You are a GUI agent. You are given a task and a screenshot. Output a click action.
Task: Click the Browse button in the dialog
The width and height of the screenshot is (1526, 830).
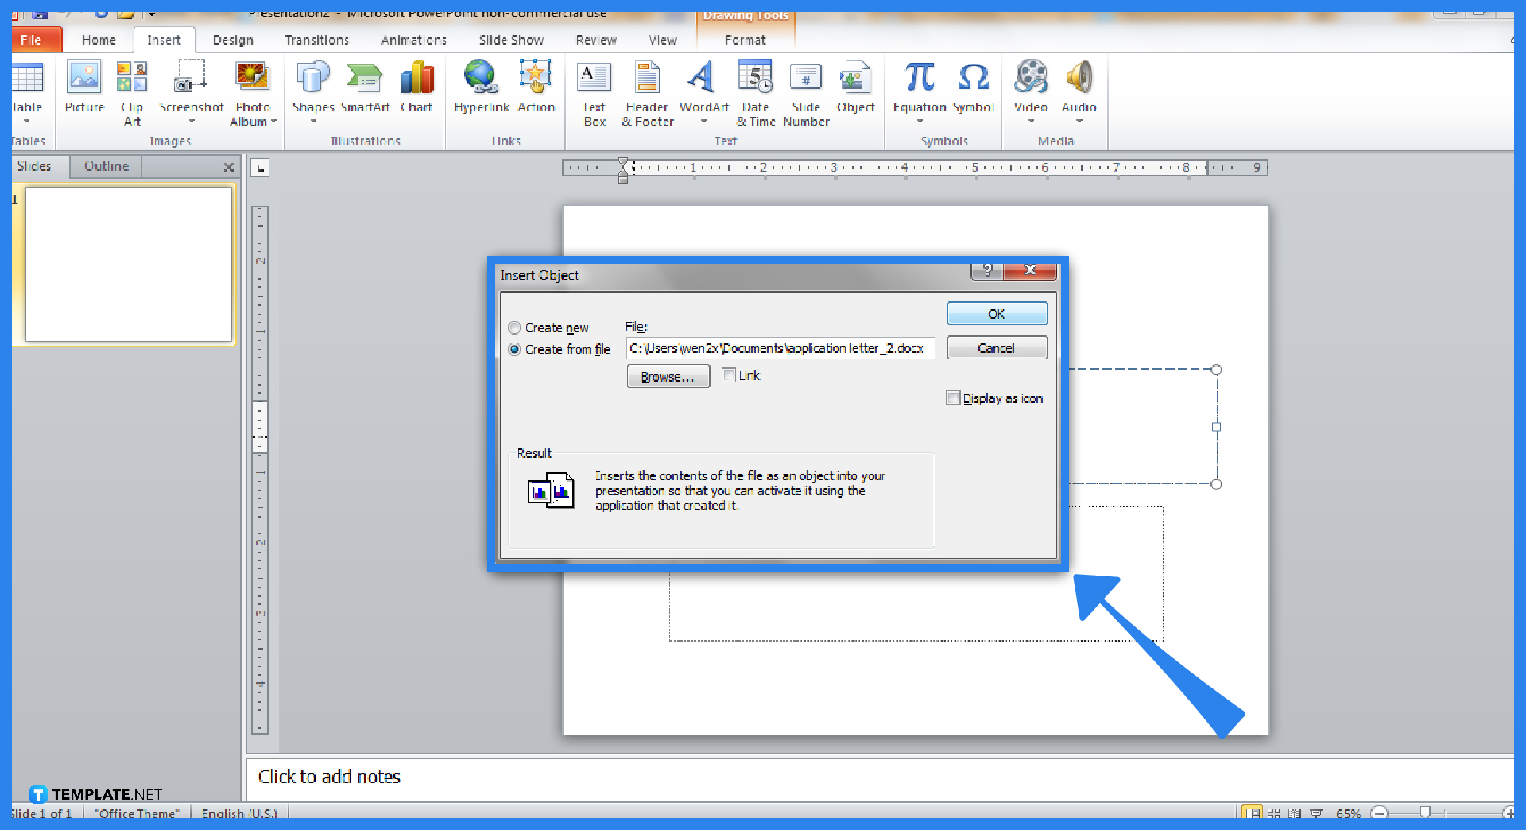pyautogui.click(x=667, y=375)
